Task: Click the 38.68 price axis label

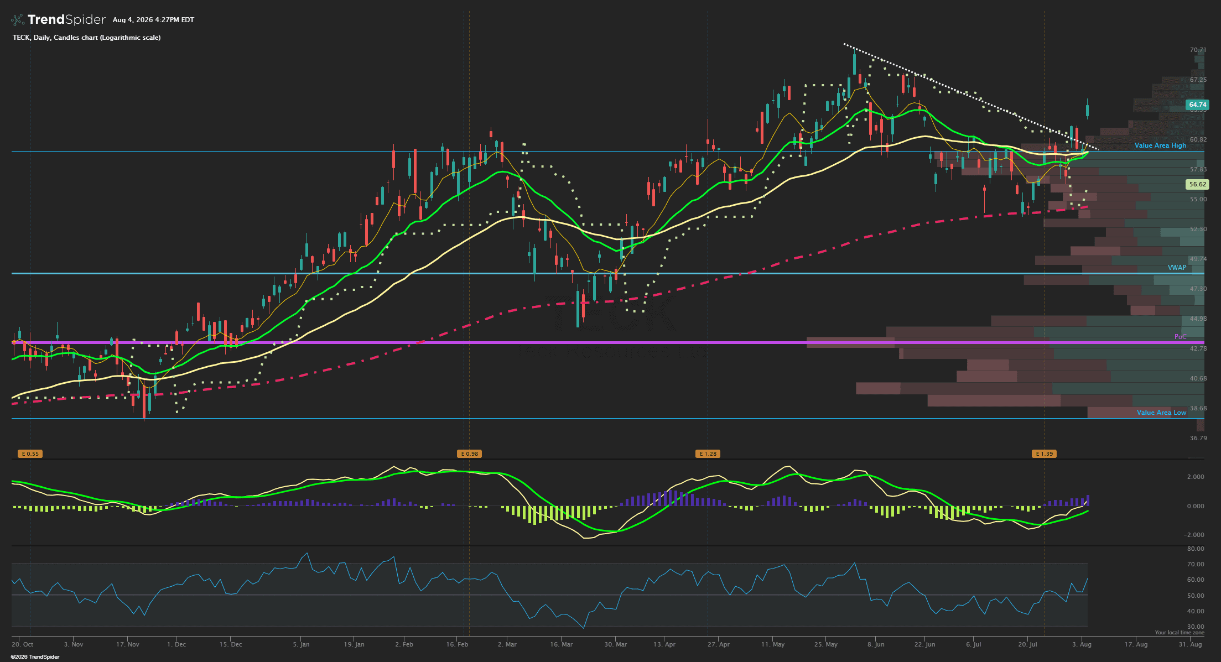Action: coord(1198,408)
